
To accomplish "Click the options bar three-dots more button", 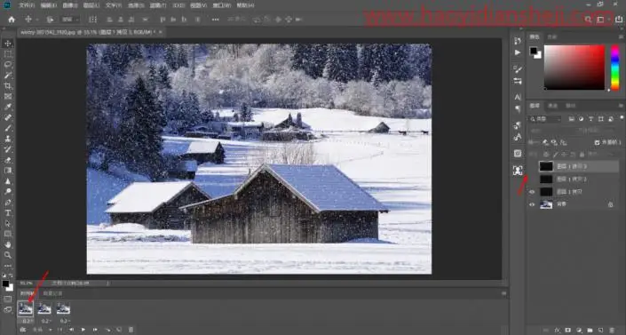I will (215, 20).
